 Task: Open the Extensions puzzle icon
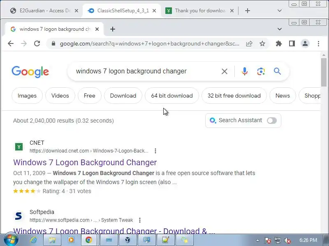click(279, 43)
